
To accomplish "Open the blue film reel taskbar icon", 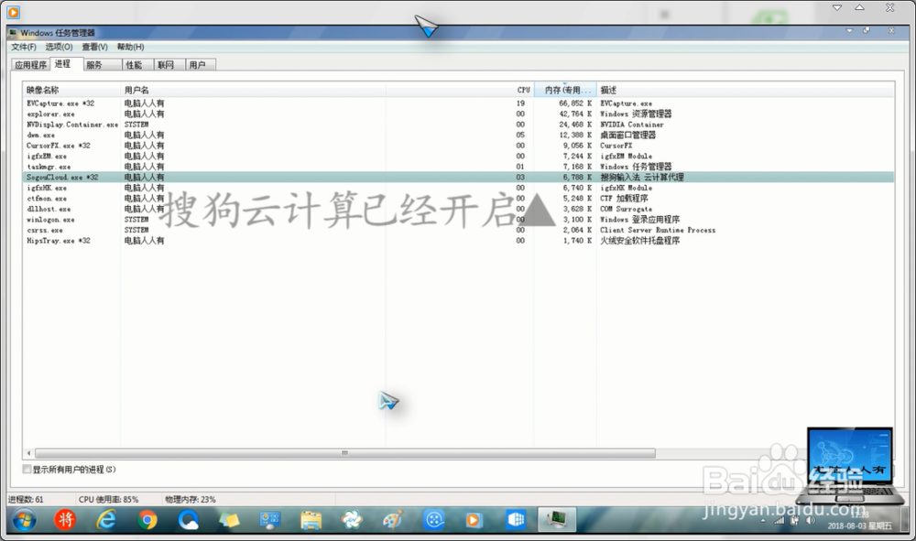I will click(x=434, y=519).
